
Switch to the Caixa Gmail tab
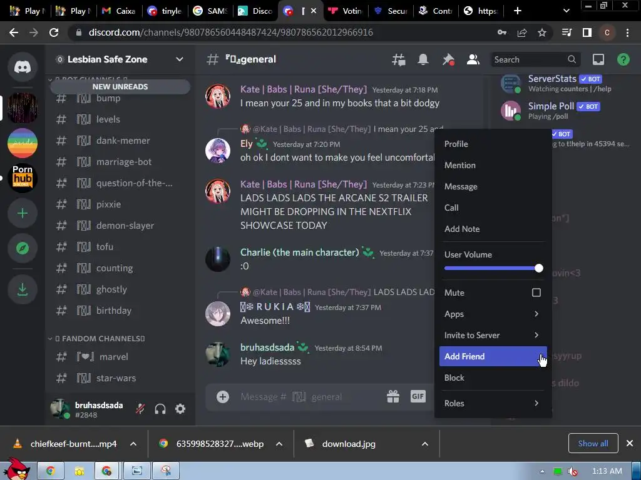pos(120,11)
